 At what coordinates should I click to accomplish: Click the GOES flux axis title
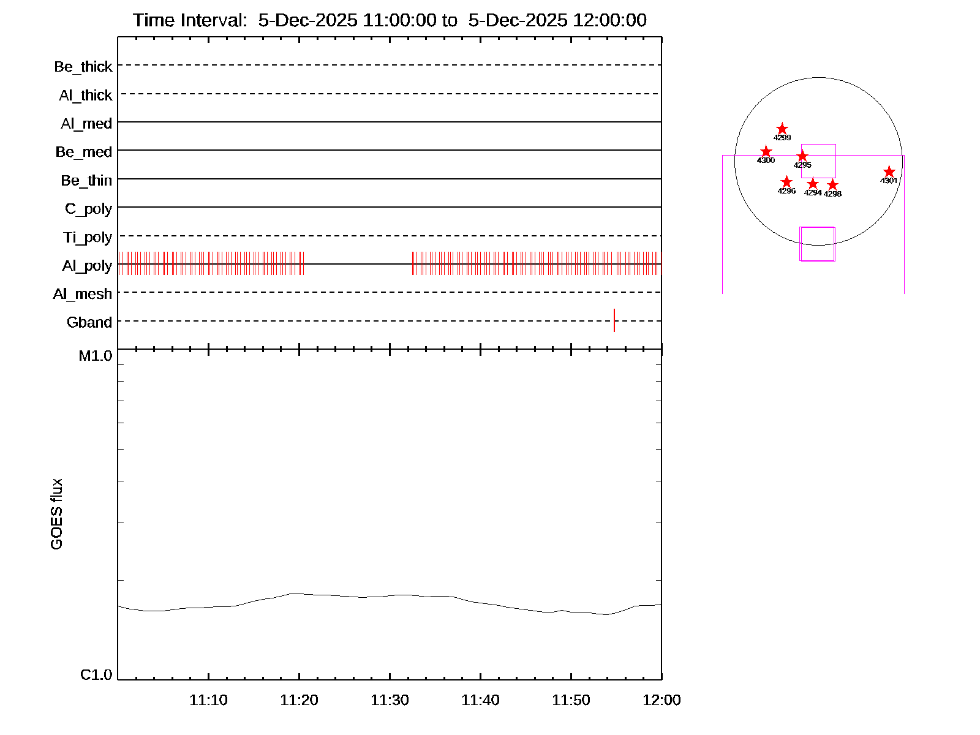[56, 514]
